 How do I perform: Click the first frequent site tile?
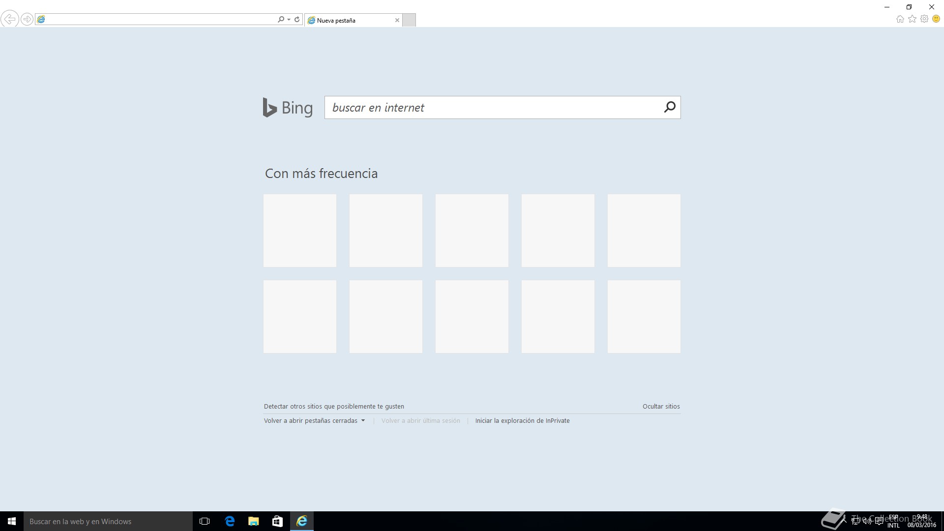point(300,231)
